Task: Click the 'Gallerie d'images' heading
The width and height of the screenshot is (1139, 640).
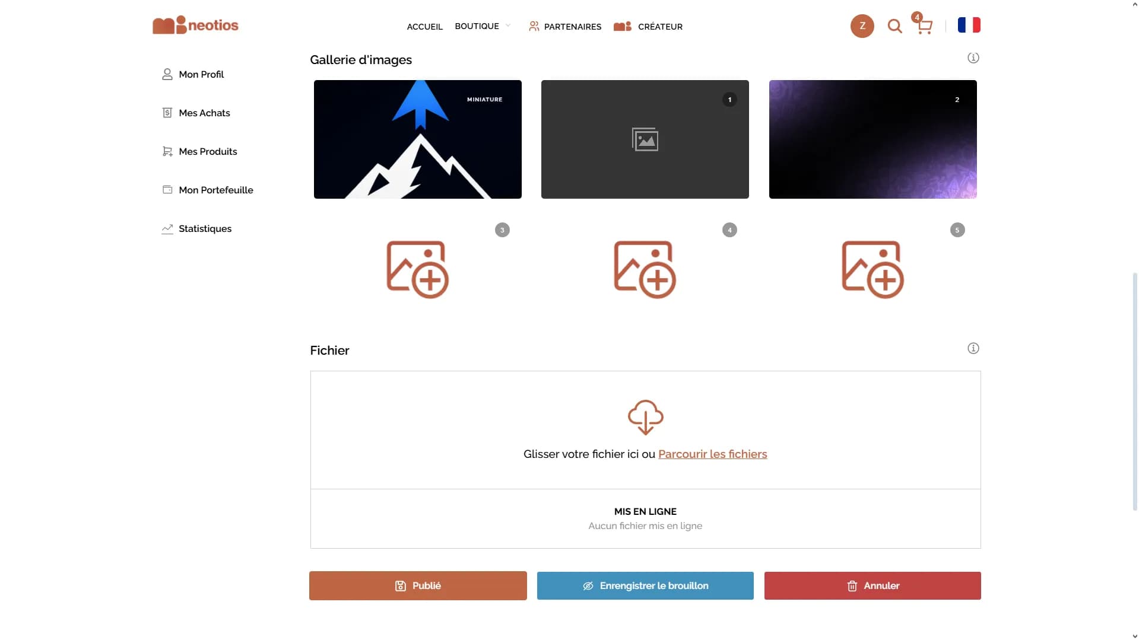Action: coord(361,60)
